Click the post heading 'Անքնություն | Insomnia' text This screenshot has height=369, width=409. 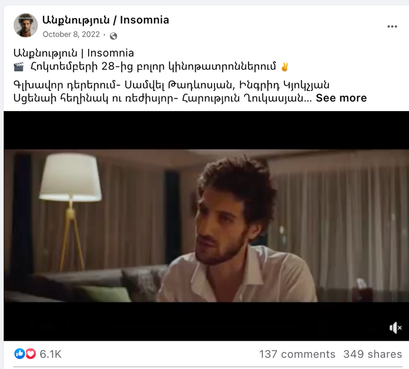[x=73, y=53]
